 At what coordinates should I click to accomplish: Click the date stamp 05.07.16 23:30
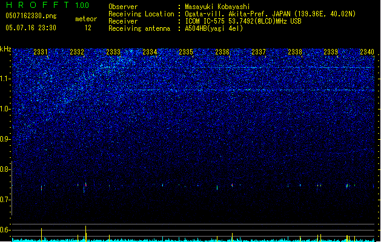pyautogui.click(x=31, y=28)
